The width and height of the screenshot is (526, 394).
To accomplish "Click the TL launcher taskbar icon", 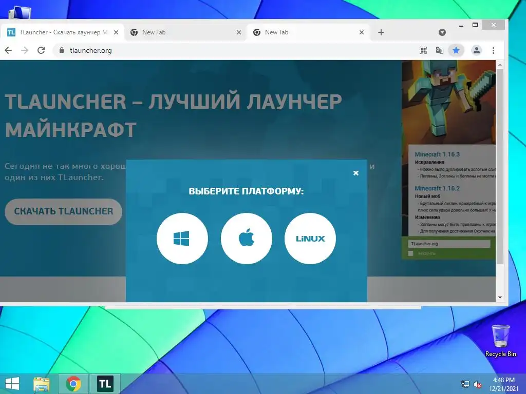I will 105,384.
